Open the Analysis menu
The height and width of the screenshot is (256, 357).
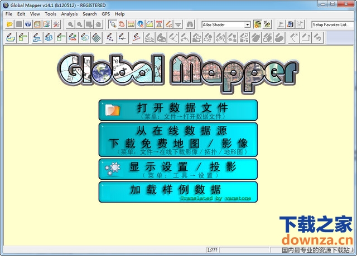(69, 14)
